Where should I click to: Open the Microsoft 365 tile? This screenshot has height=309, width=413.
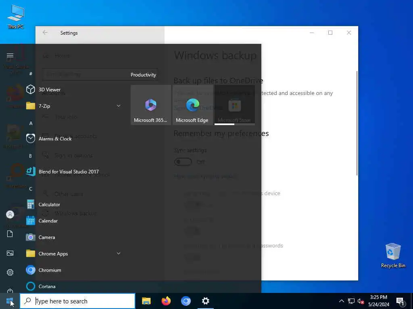click(x=151, y=105)
